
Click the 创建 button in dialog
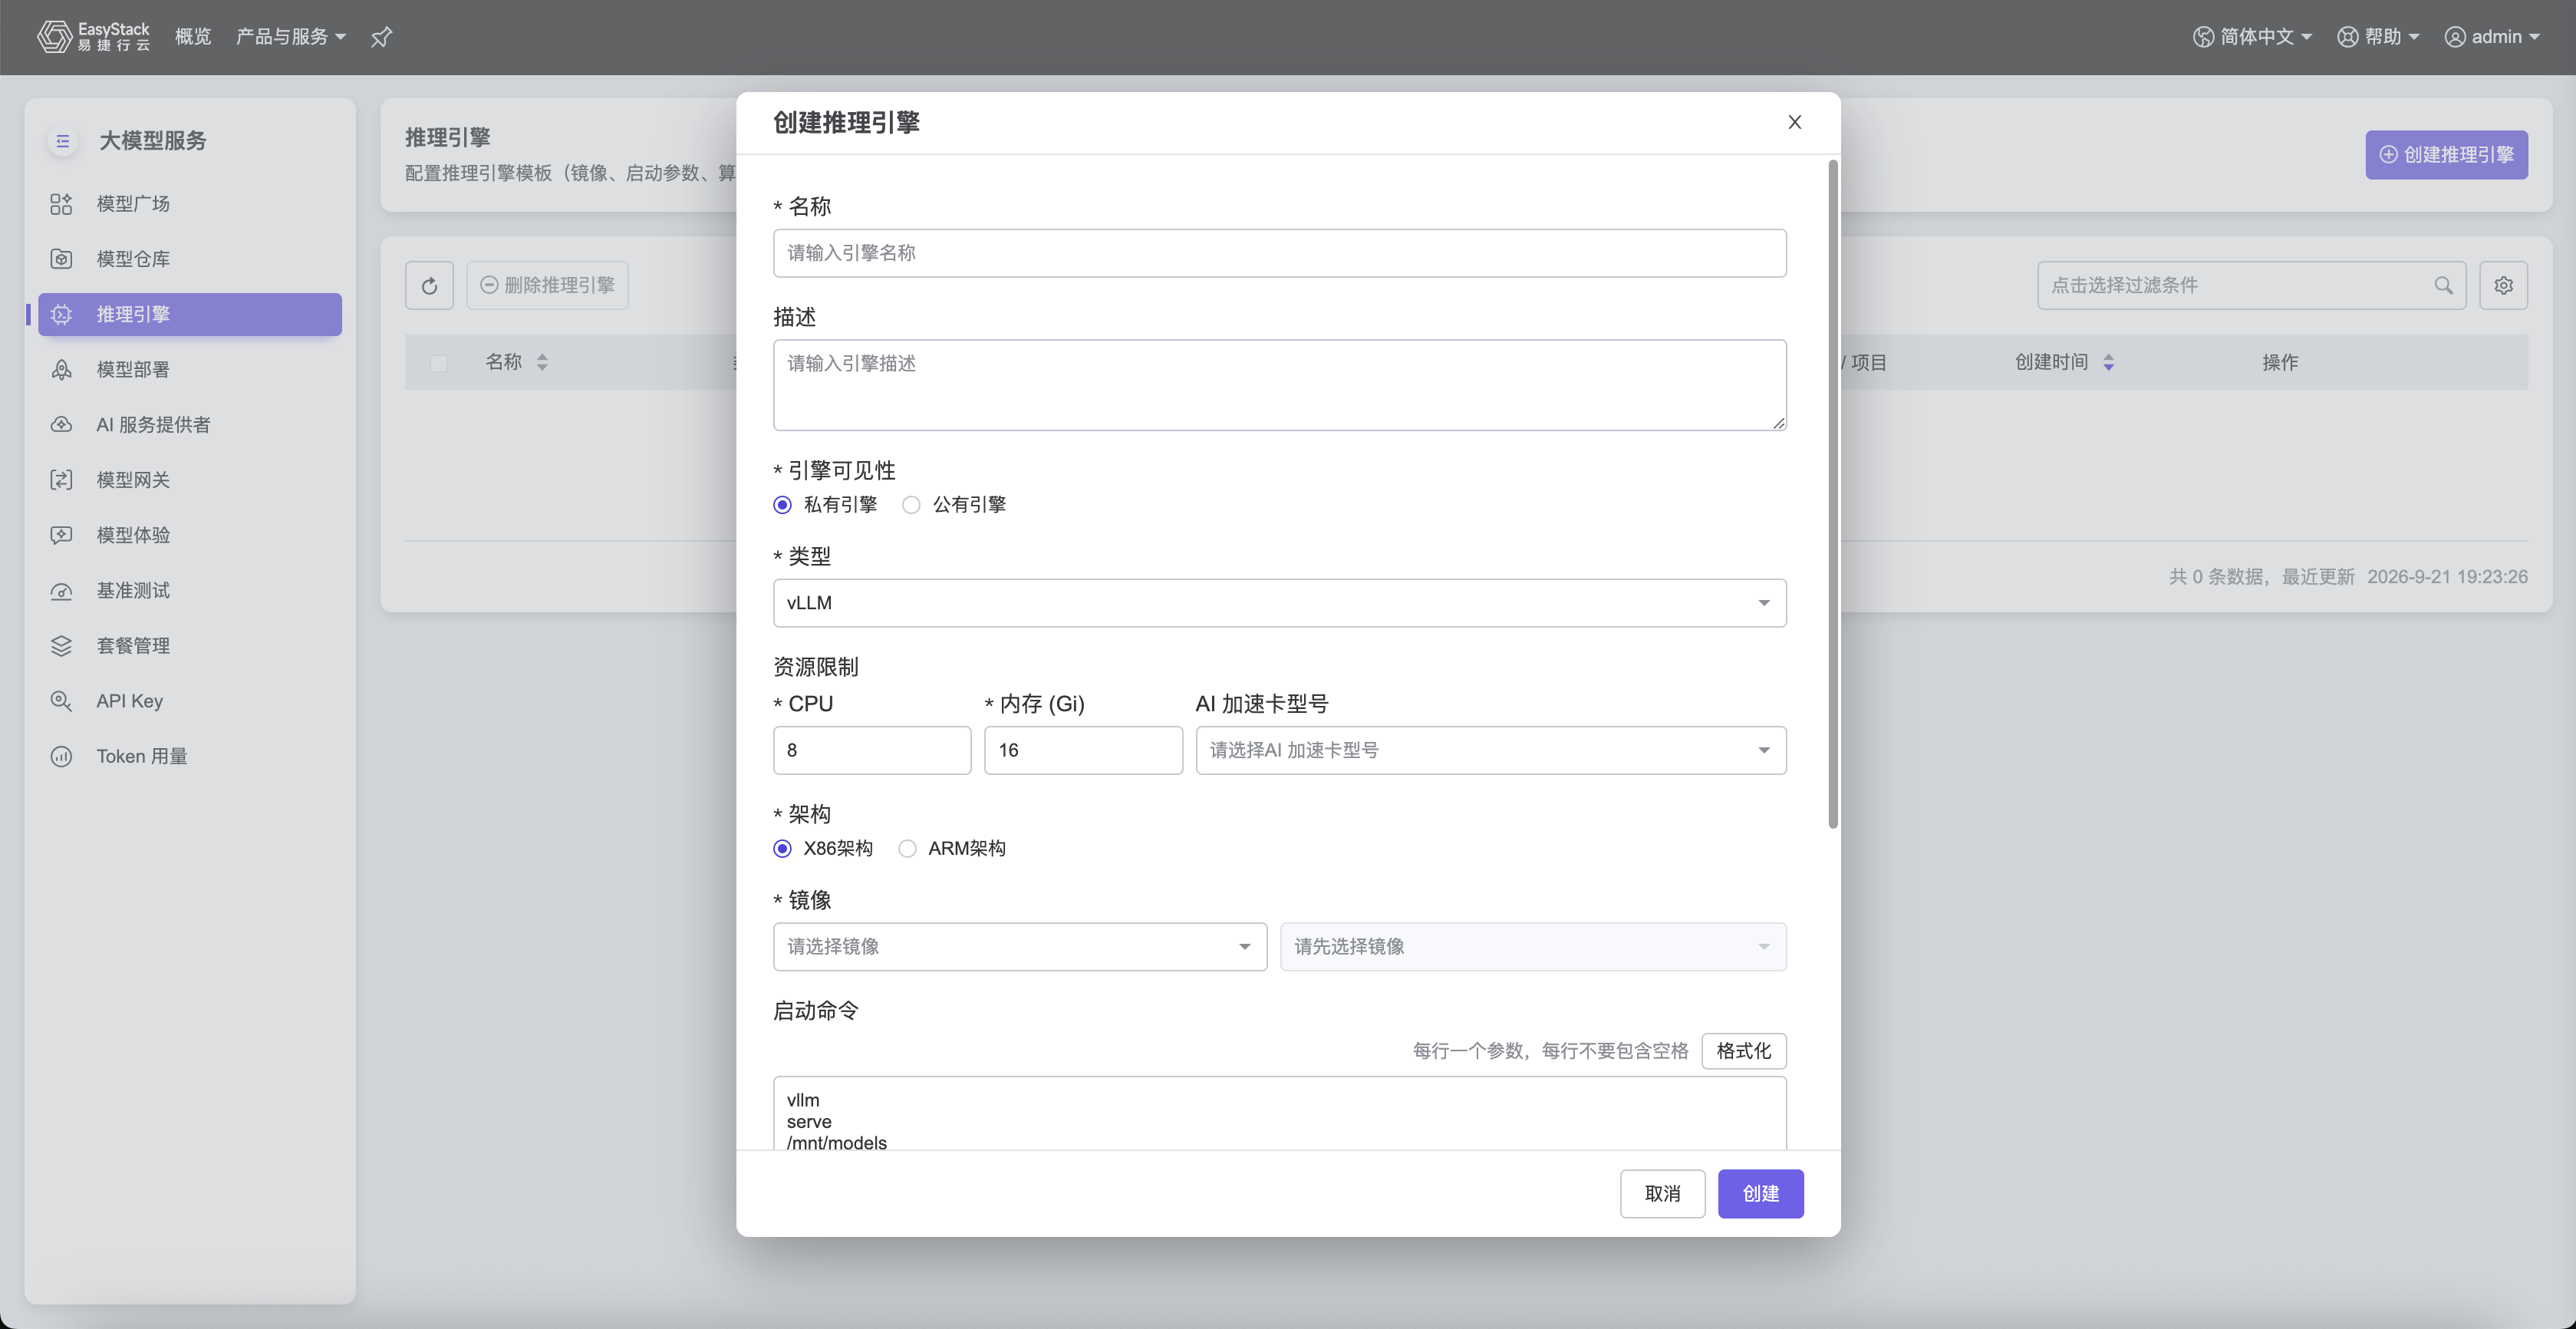coord(1760,1194)
